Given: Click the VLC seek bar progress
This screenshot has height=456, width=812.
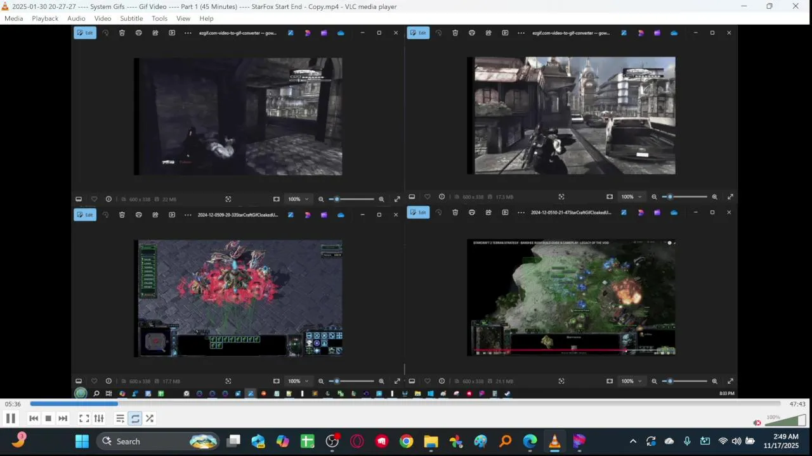Looking at the screenshot, I should point(405,403).
